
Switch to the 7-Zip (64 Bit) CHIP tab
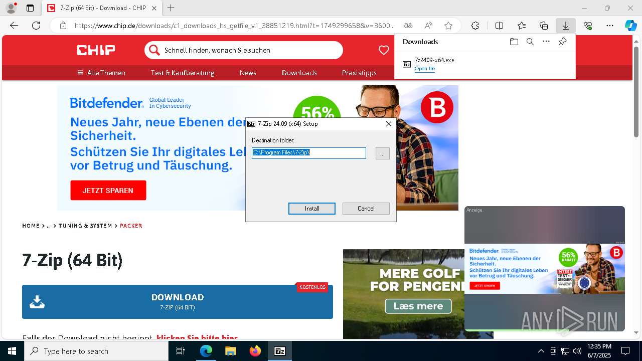pos(101,8)
